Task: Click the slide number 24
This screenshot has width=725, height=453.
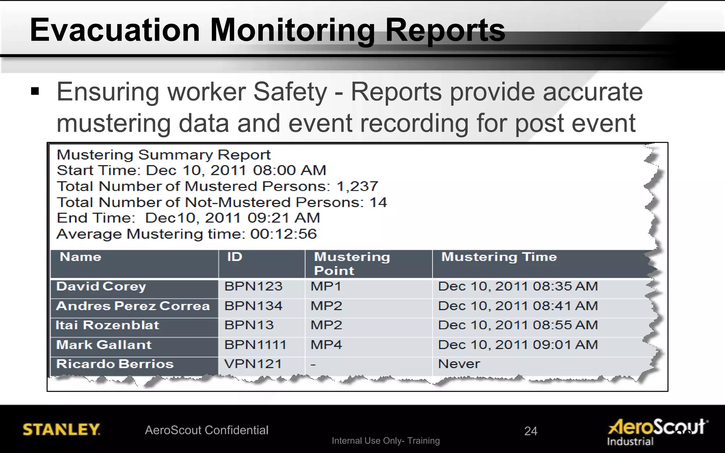Action: click(531, 431)
